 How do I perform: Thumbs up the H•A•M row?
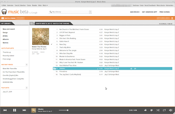pos(131,69)
